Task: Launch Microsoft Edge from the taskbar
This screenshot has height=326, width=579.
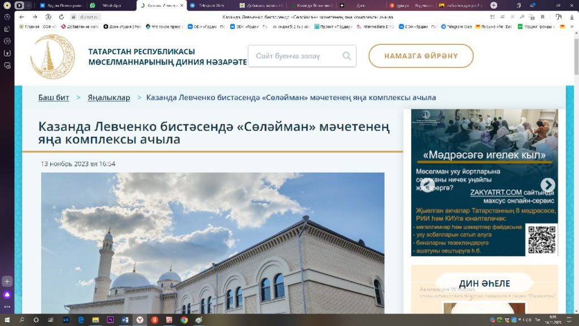Action: 80,320
